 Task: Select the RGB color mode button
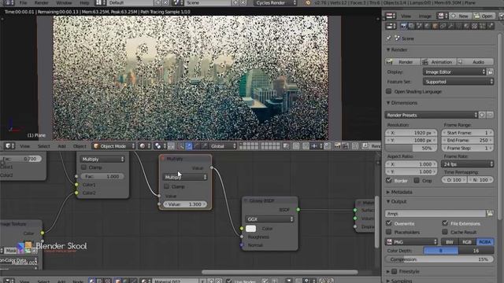pyautogui.click(x=467, y=241)
